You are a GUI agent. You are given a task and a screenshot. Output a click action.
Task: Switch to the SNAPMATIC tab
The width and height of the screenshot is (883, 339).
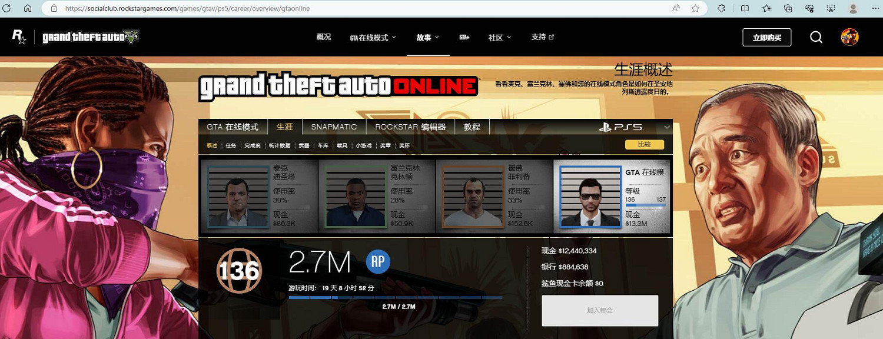pyautogui.click(x=334, y=126)
